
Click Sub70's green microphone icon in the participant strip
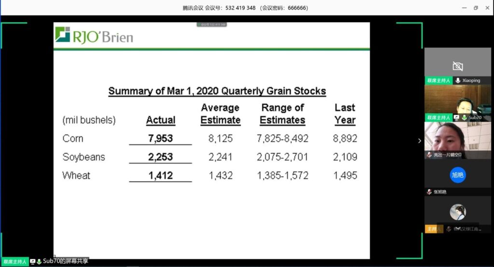pyautogui.click(x=464, y=118)
